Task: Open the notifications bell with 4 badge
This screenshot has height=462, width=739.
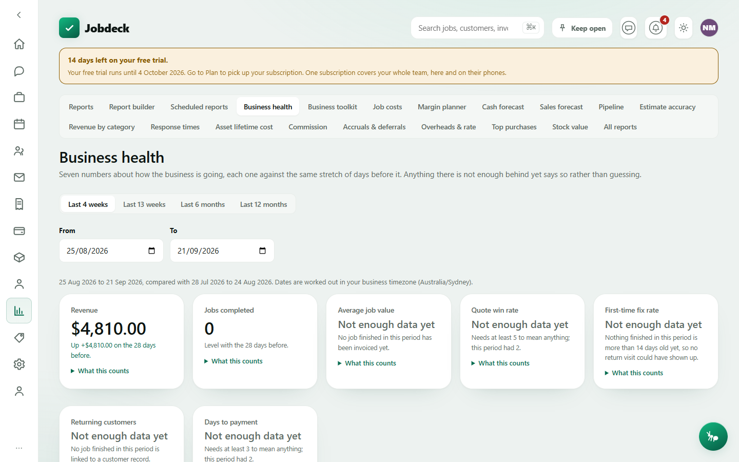Action: click(x=656, y=28)
